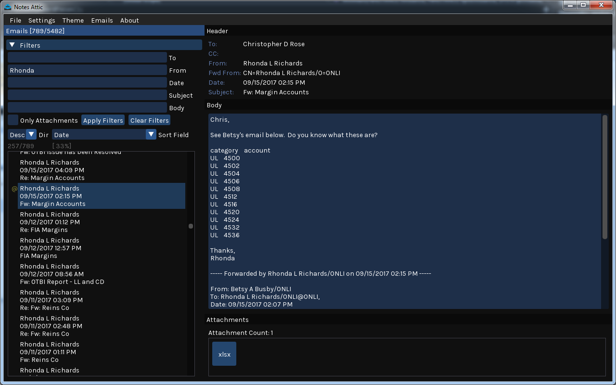Click the @ attachment marker icon
The height and width of the screenshot is (385, 616).
click(14, 189)
